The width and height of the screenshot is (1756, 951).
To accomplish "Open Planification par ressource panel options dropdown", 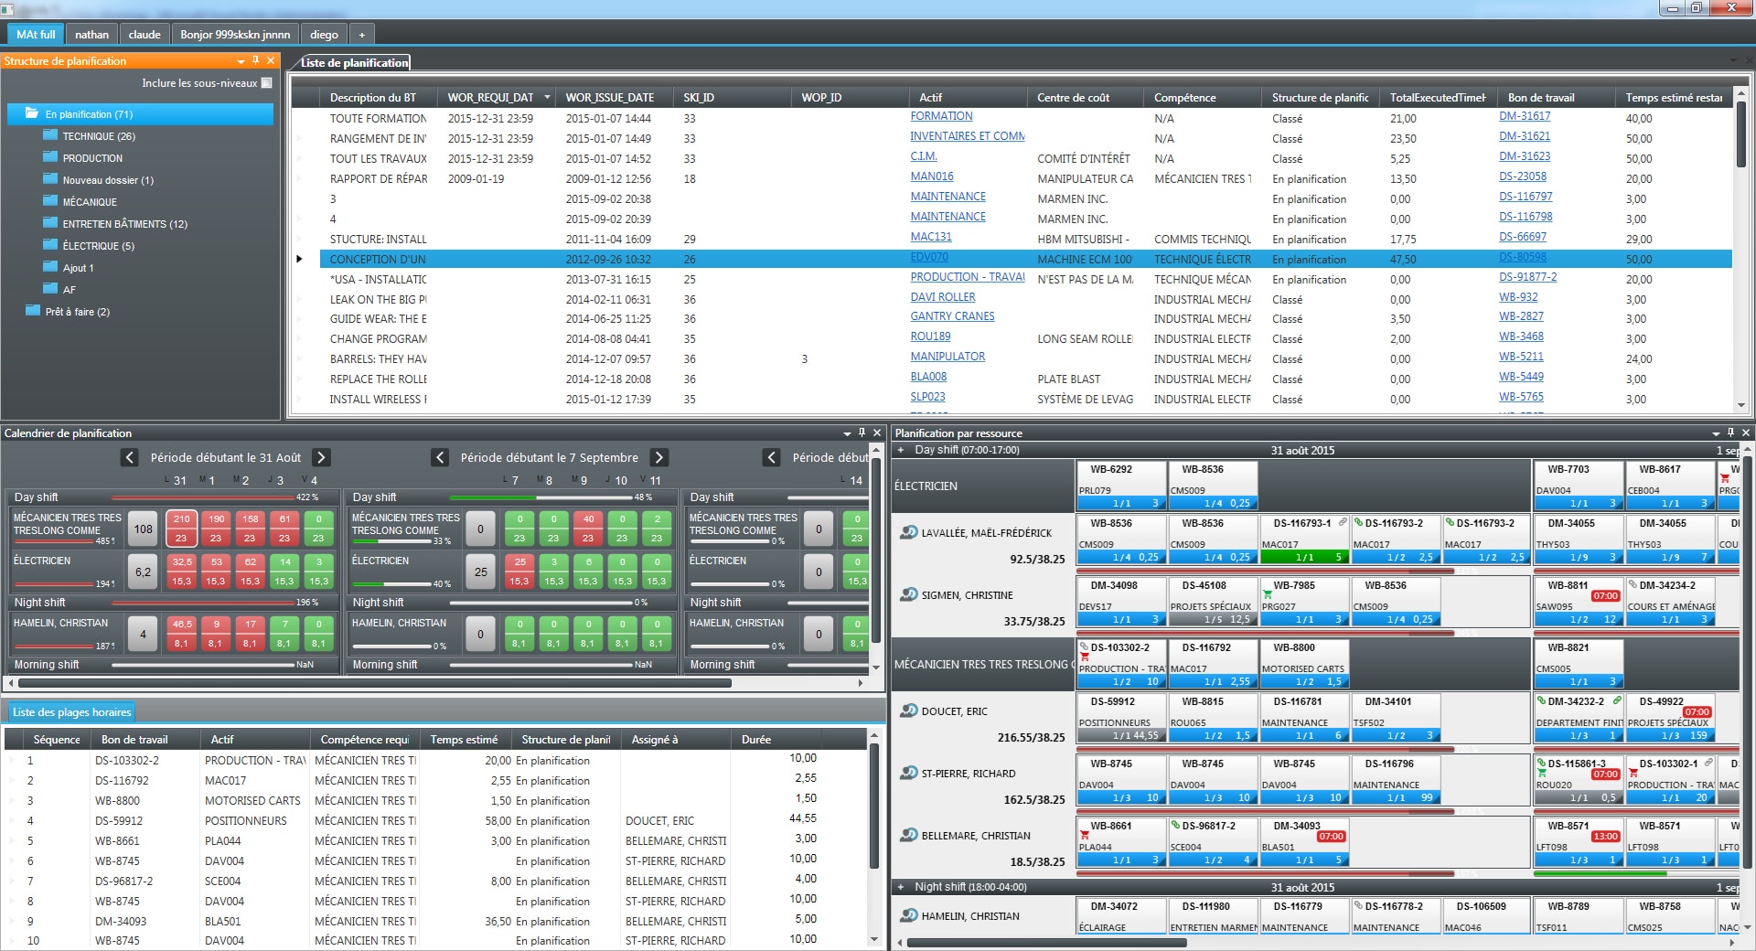I will coord(1716,433).
